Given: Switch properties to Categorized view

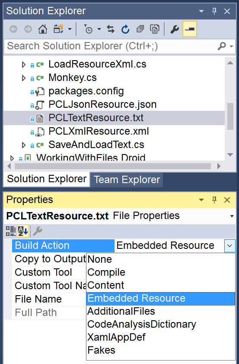Looking at the screenshot, I should point(11,231).
